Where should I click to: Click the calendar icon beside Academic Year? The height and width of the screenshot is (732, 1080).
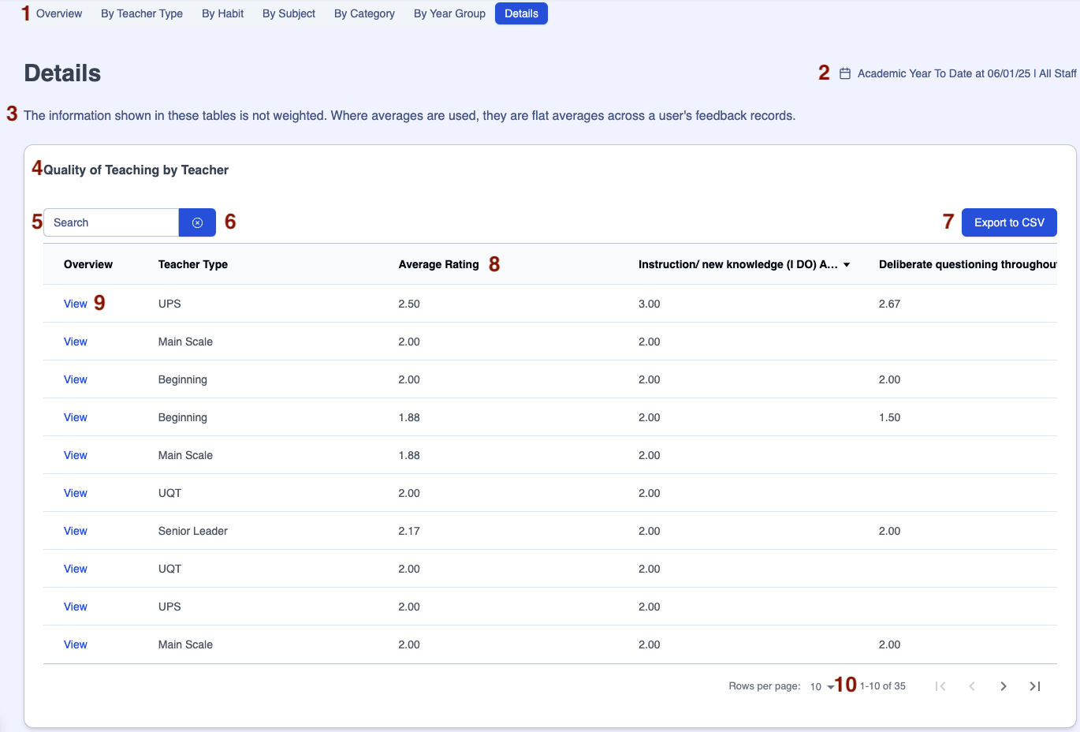pos(844,73)
